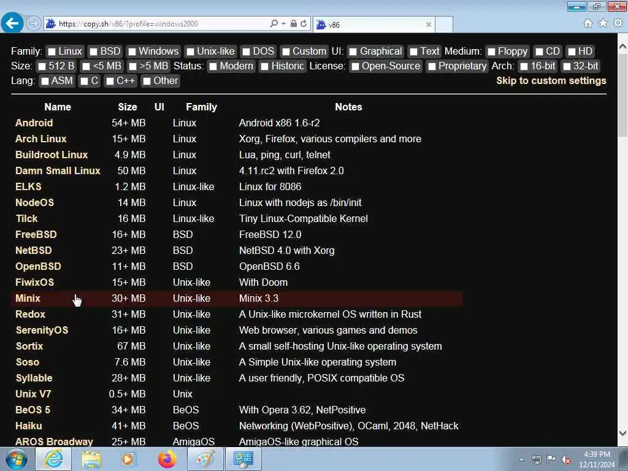The image size is (628, 471).
Task: Check the DOS family filter
Action: (x=247, y=52)
